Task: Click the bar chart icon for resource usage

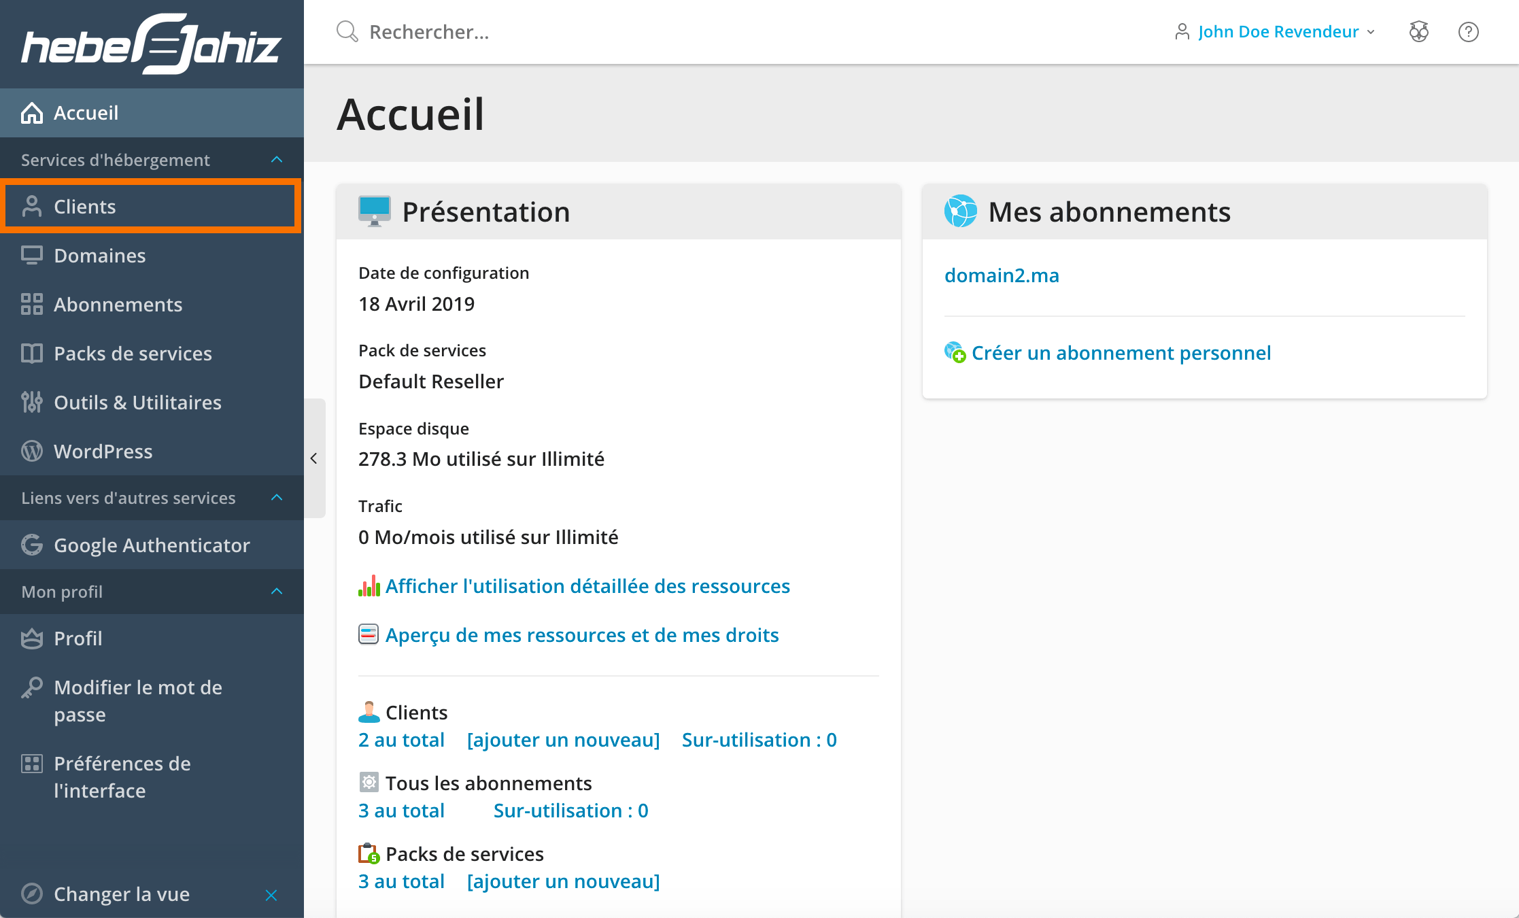Action: (369, 586)
